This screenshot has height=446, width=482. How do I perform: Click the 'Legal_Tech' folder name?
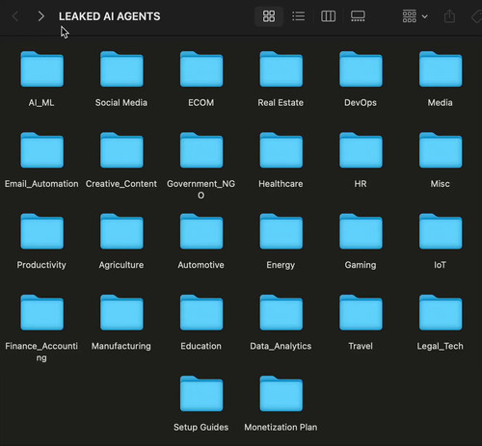[441, 346]
